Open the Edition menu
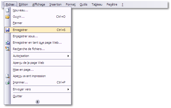The image size is (171, 108). pyautogui.click(x=23, y=4)
